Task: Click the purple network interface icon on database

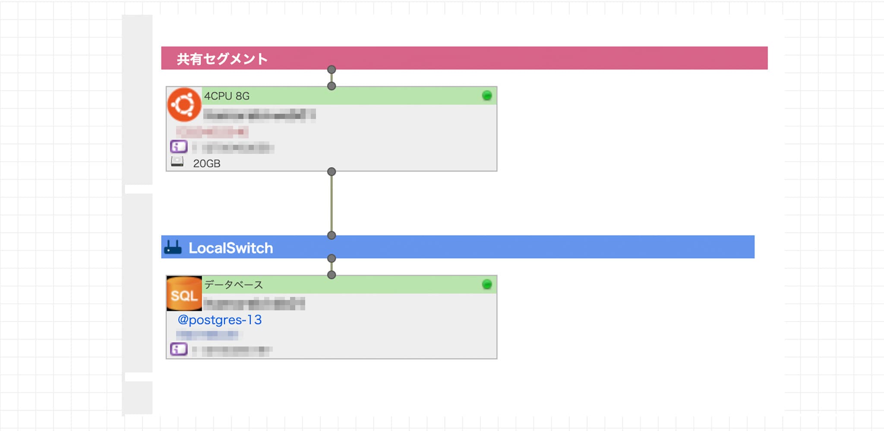Action: (x=179, y=349)
